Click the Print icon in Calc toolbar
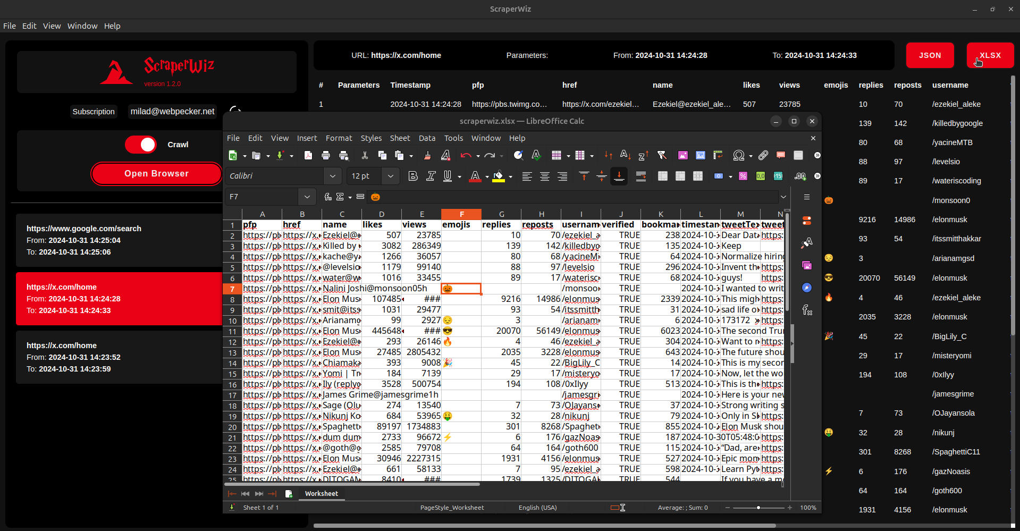This screenshot has height=531, width=1020. coord(326,155)
